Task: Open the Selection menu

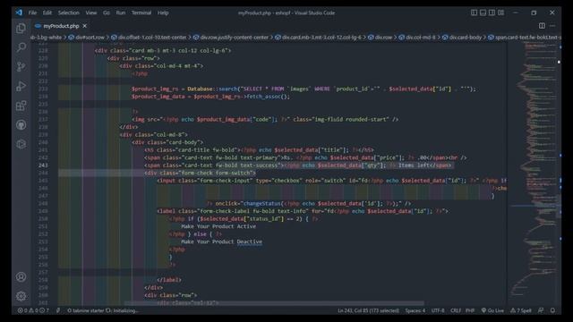Action: point(68,13)
